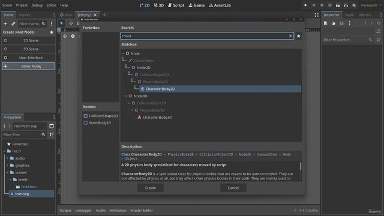
Task: Create a User Interface root node
Action: [28, 58]
